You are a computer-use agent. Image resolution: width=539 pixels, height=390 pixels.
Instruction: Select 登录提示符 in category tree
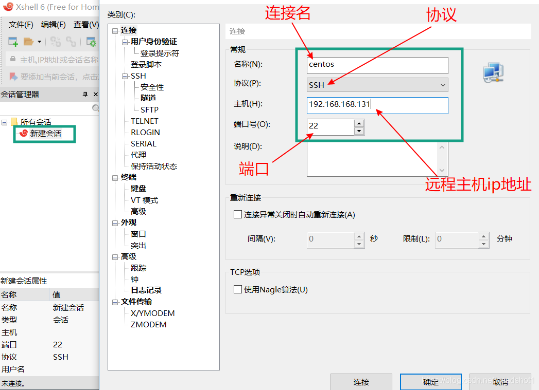(160, 53)
